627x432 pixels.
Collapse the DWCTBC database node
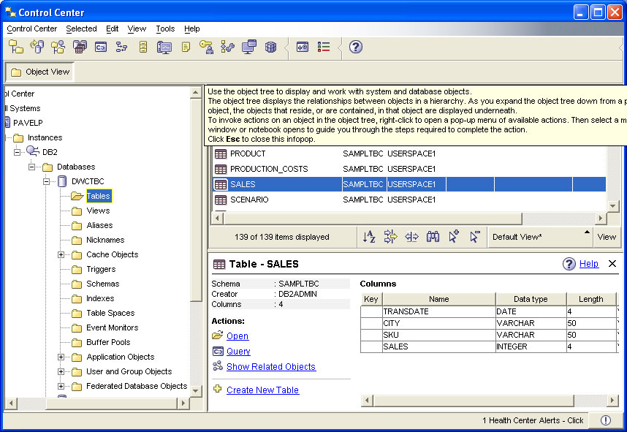(46, 181)
